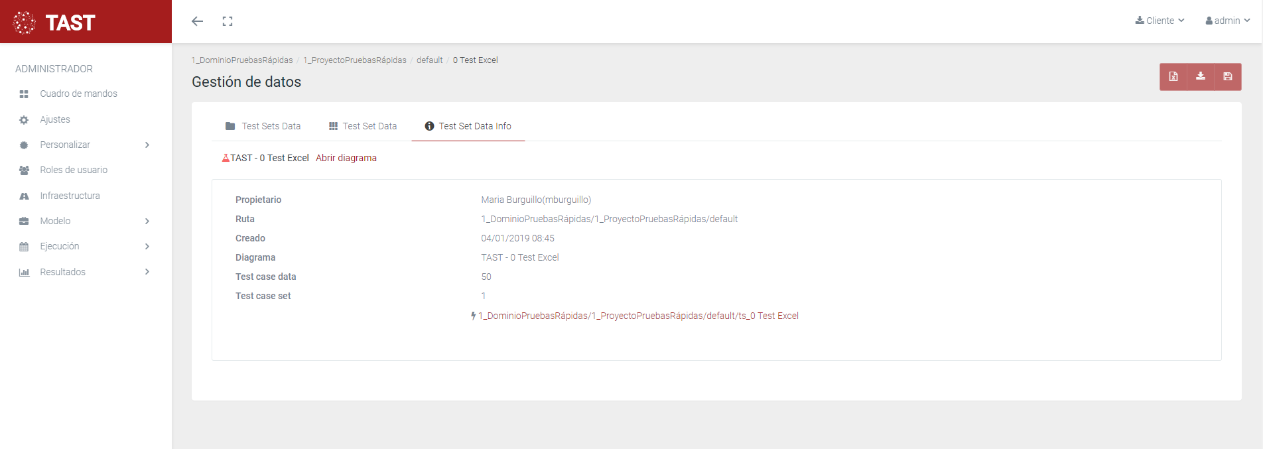Click the download icon button
Screen dimensions: 1263x449
click(1200, 76)
